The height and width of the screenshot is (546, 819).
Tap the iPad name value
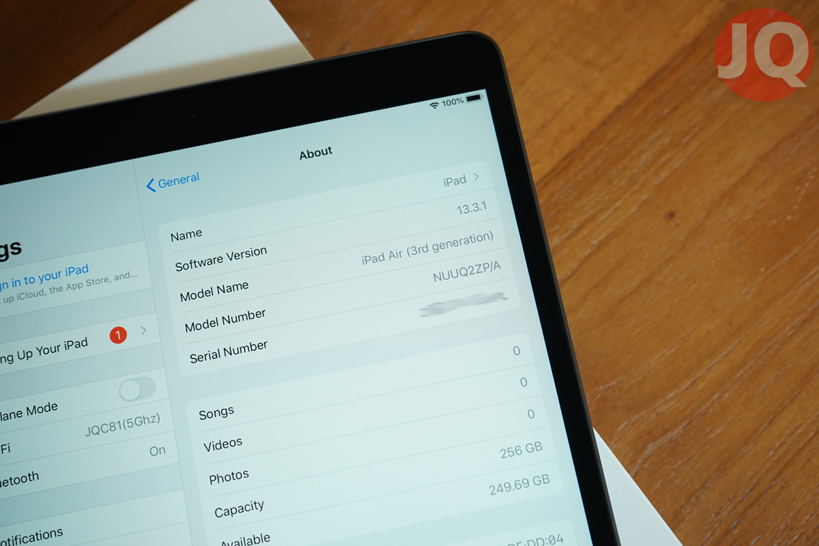(x=455, y=181)
